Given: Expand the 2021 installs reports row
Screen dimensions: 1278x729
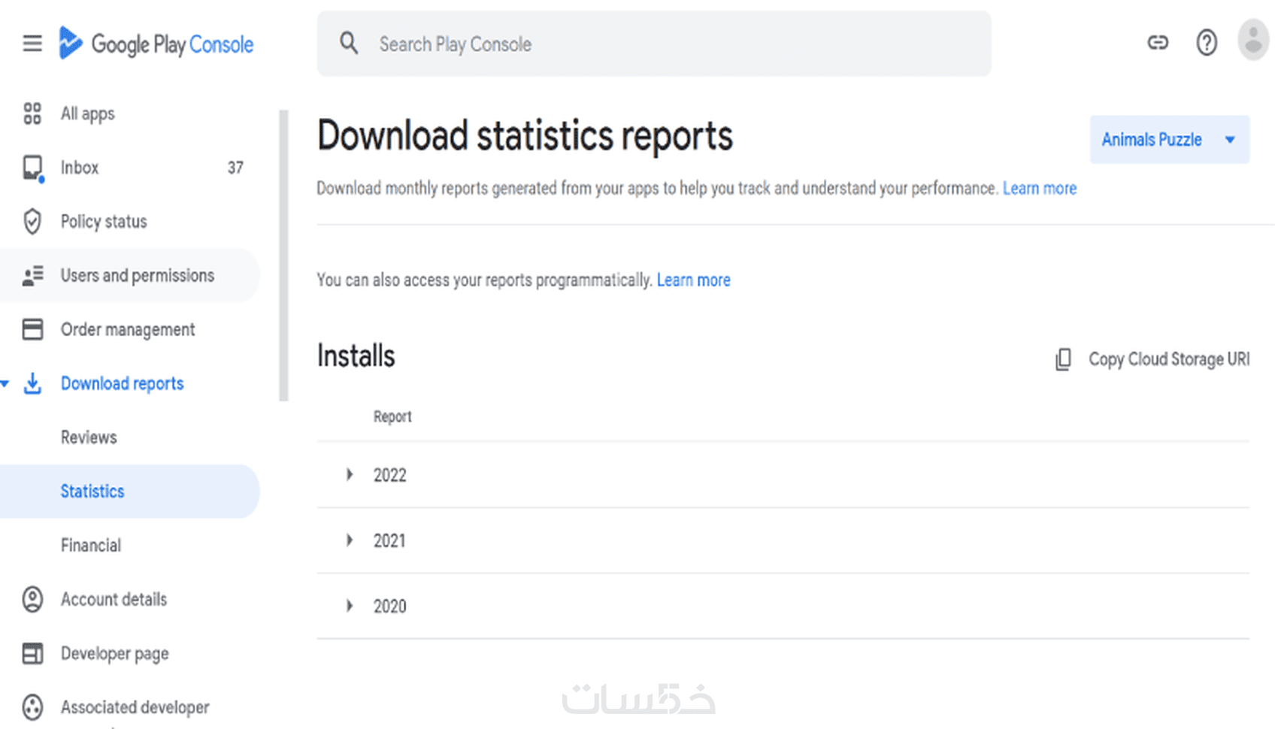Looking at the screenshot, I should (x=350, y=540).
